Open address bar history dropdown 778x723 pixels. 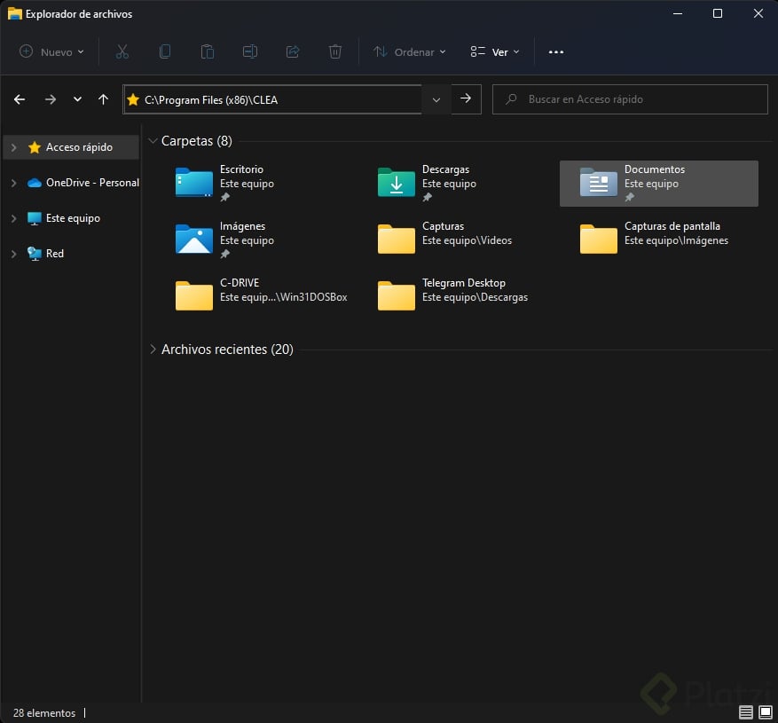click(x=436, y=99)
